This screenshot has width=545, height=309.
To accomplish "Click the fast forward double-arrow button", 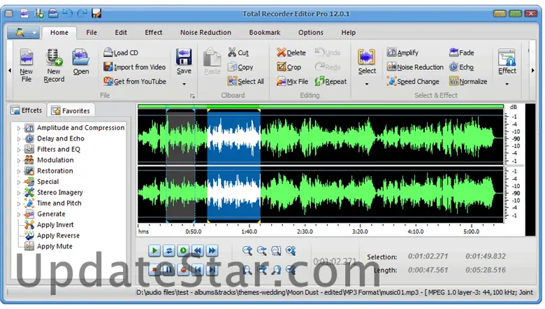I will coord(212,250).
